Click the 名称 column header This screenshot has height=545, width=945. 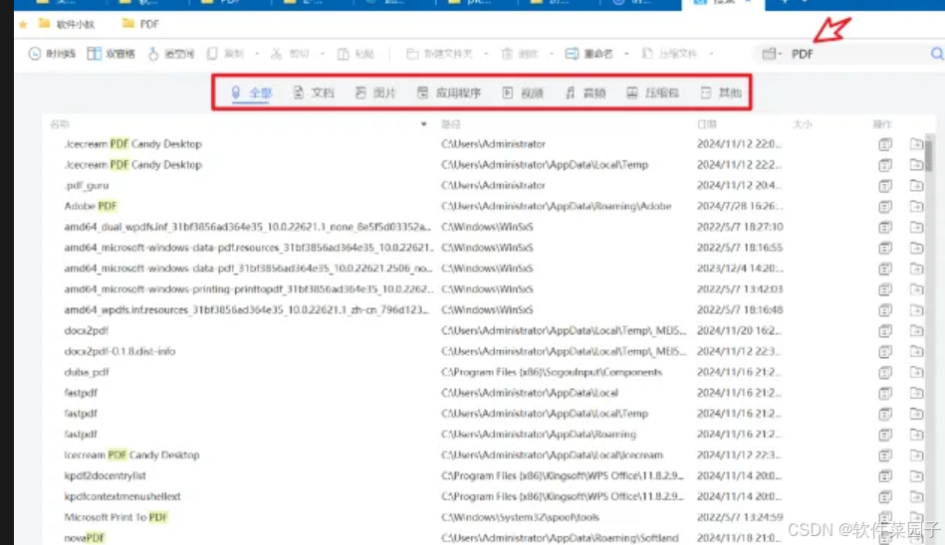click(60, 124)
